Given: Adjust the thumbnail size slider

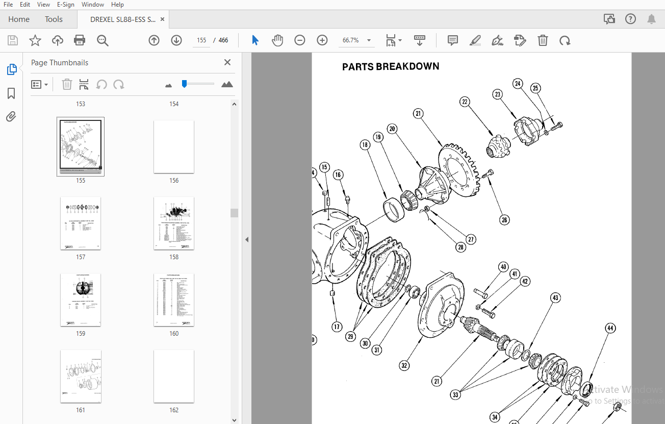Looking at the screenshot, I should tap(185, 84).
